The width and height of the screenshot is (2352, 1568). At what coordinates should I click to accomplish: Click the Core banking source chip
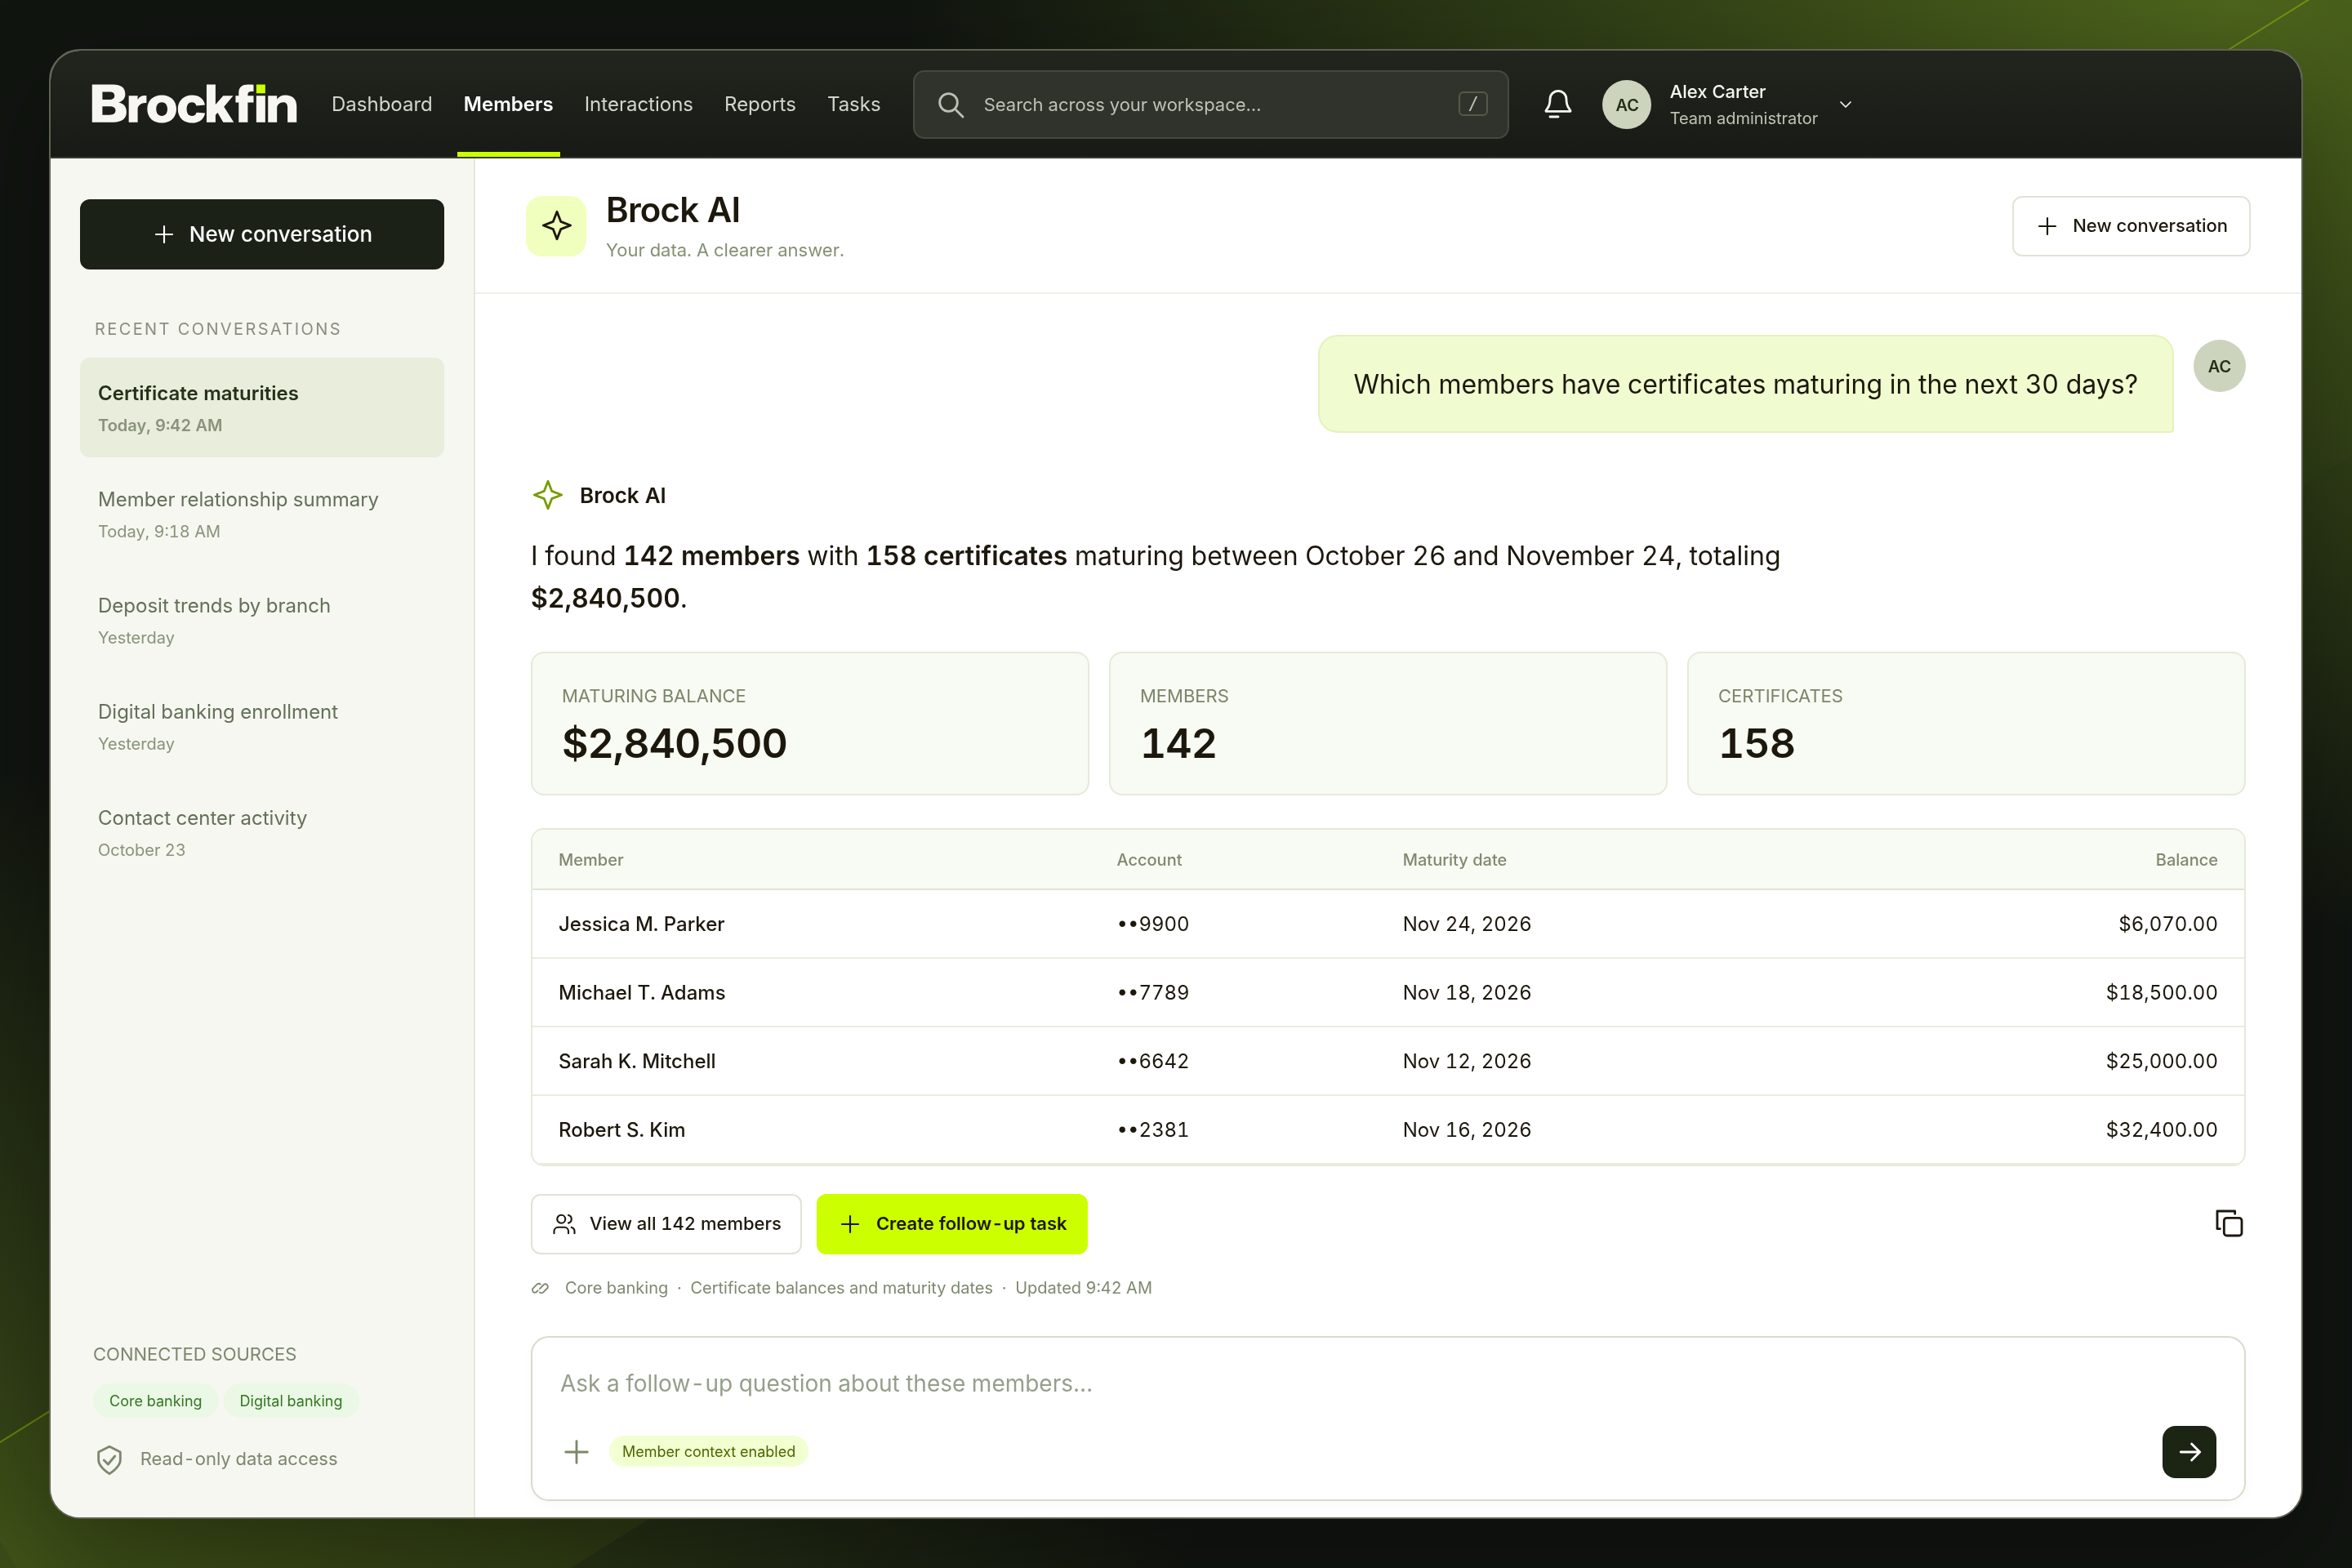pos(155,1401)
